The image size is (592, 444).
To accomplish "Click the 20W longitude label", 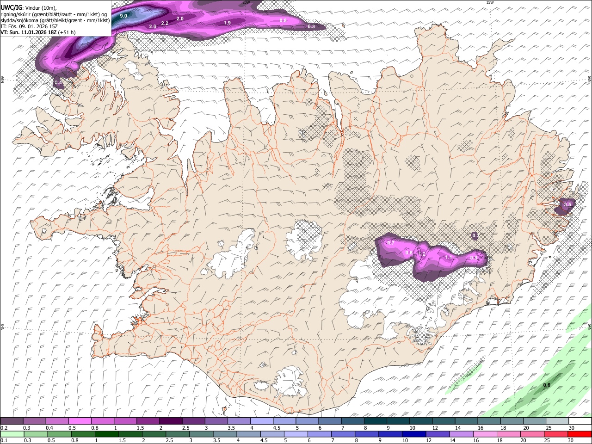I will (246, 2).
